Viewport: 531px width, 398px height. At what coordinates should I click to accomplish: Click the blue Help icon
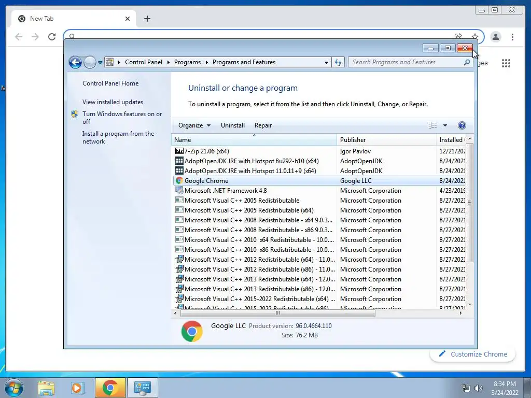(462, 125)
